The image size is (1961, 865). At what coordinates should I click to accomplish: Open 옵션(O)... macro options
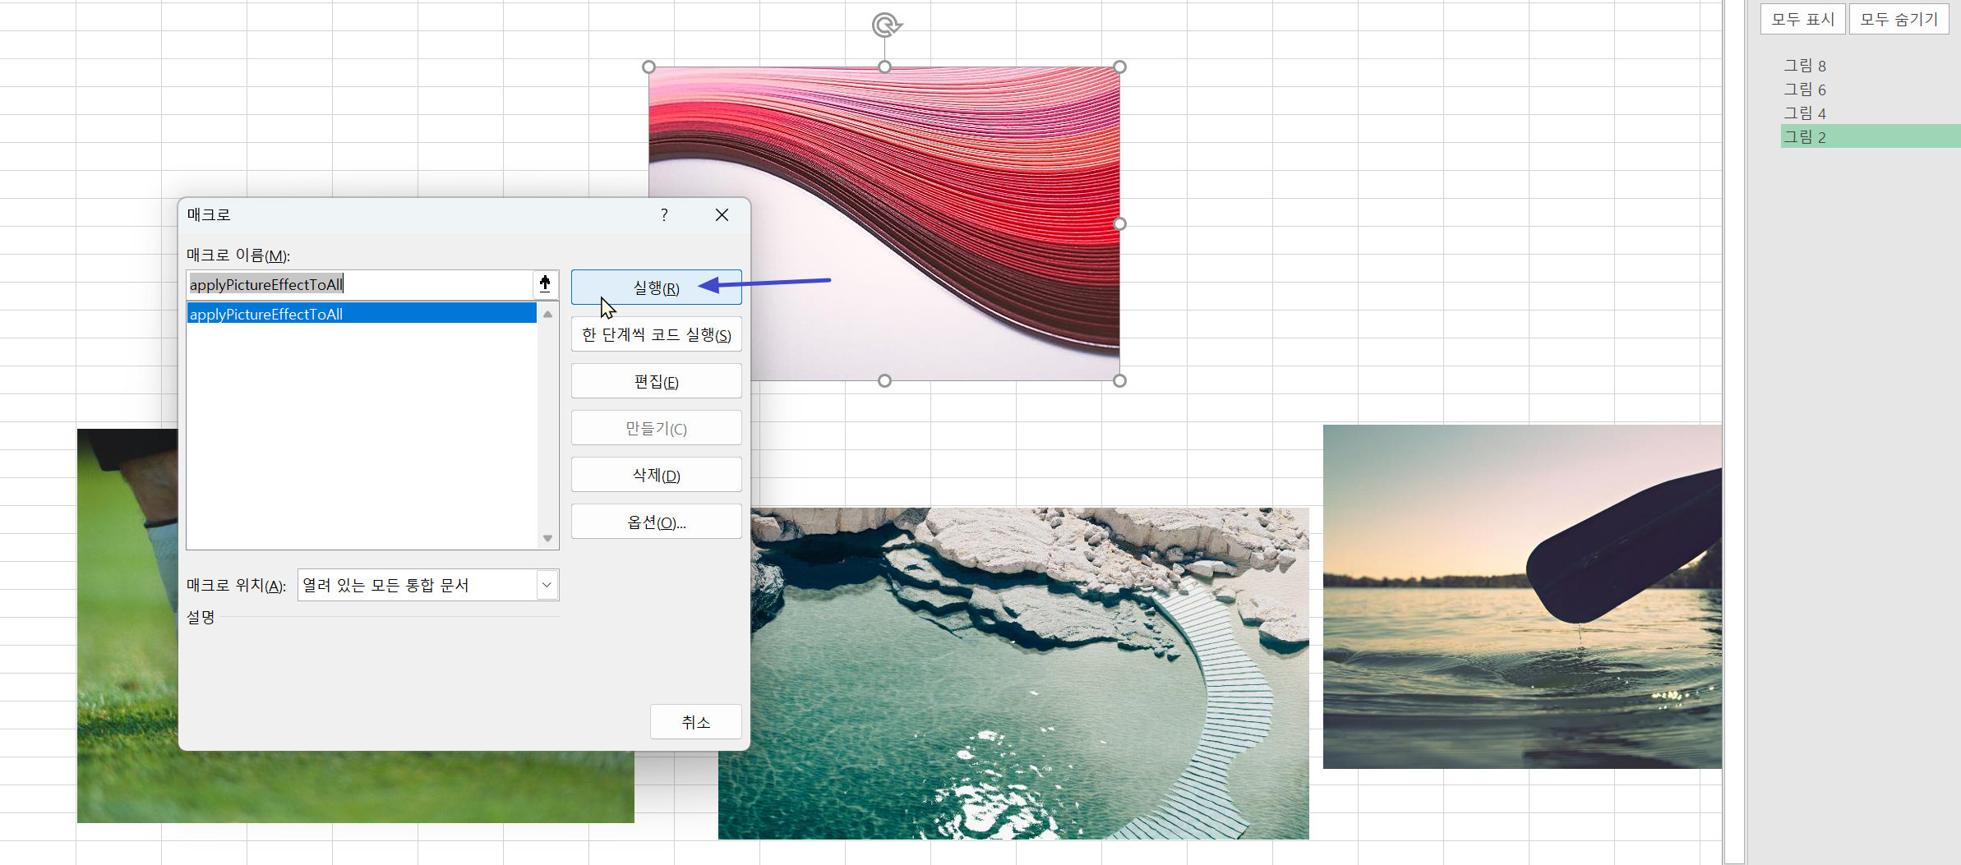click(656, 522)
